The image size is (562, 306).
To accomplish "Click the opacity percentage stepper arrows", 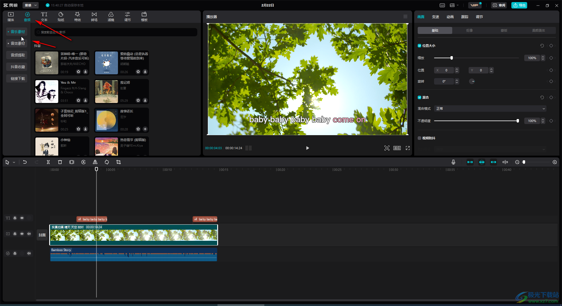I will (543, 121).
